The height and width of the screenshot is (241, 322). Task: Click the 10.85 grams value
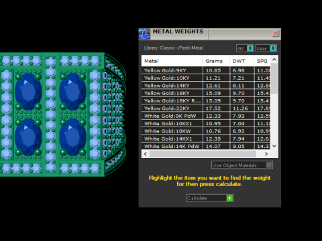pyautogui.click(x=213, y=70)
